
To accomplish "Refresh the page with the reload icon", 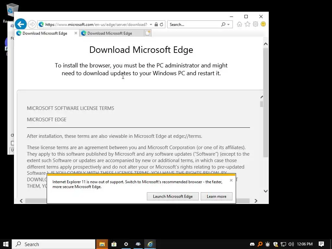I will coord(161,24).
